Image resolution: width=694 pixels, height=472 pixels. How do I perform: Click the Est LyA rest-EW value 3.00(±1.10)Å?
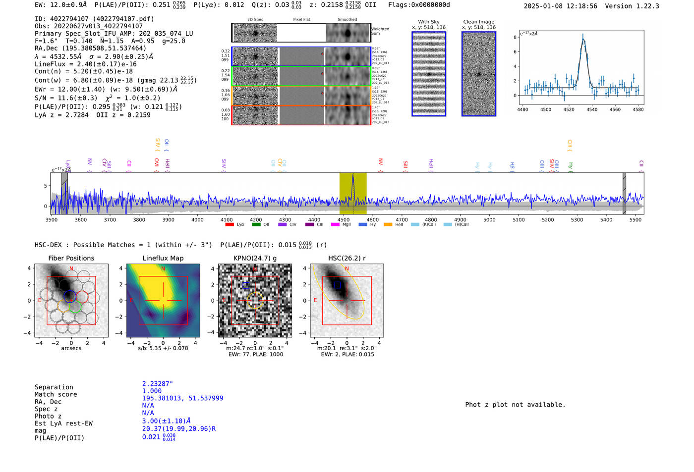[x=167, y=421]
